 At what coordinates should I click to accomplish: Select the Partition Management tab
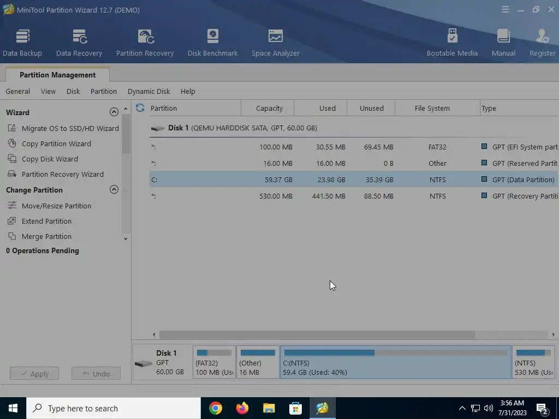point(57,75)
